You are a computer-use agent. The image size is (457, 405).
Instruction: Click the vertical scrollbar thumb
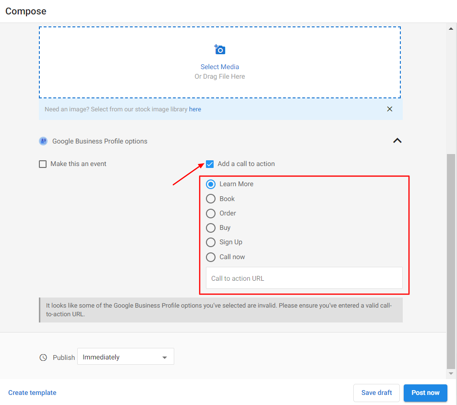tap(451, 262)
